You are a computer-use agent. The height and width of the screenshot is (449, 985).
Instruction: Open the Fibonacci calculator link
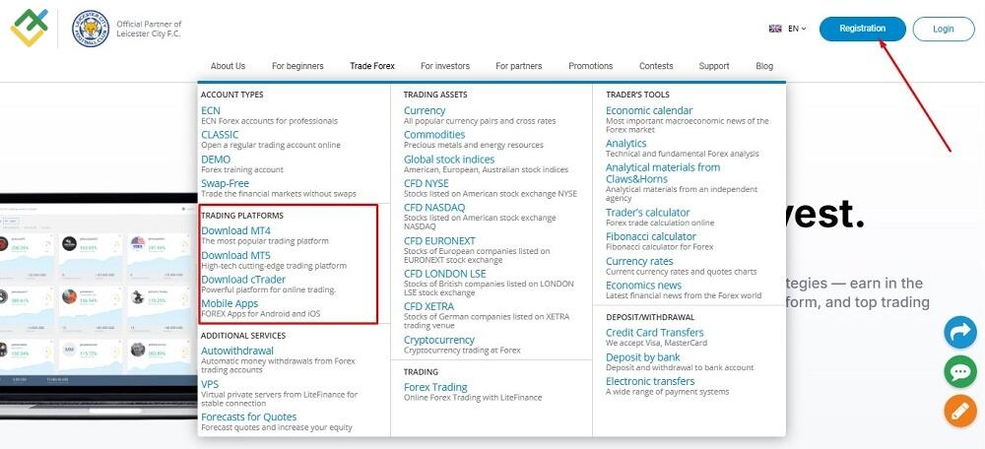[651, 236]
